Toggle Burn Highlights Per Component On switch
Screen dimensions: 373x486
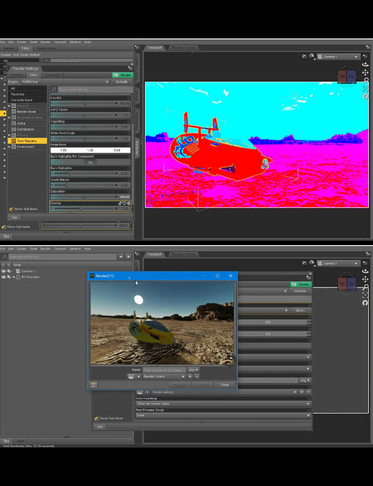coord(90,162)
